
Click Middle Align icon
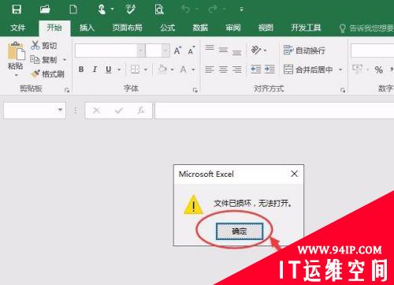tap(223, 50)
